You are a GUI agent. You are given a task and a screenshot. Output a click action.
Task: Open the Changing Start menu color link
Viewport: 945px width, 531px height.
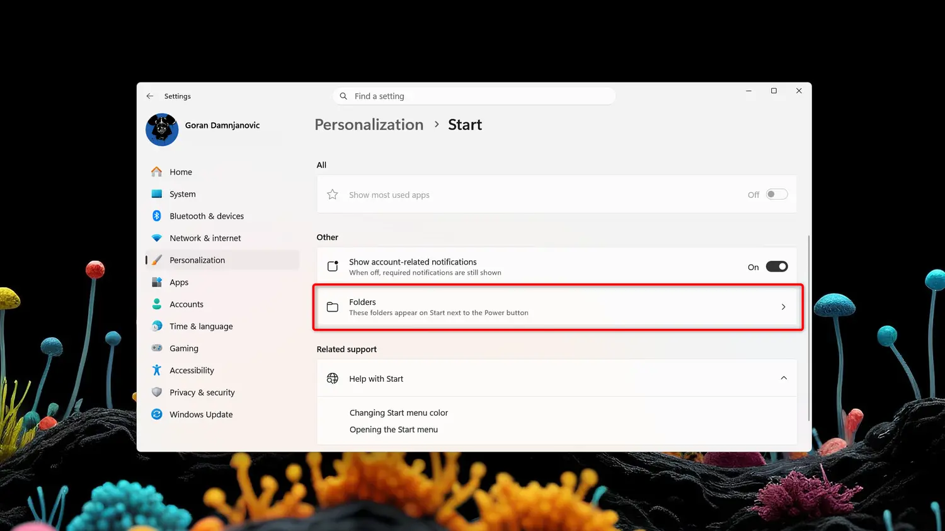[399, 413]
